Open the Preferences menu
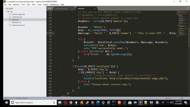This screenshot has width=190, height=107. tap(54, 4)
